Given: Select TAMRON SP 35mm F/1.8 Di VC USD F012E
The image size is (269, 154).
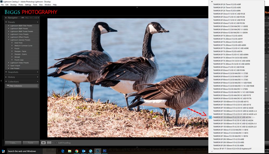Looking at the screenshot, I should (229, 14).
